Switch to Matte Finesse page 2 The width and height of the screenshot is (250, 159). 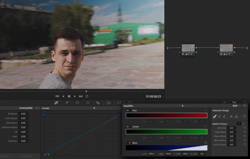(243, 124)
